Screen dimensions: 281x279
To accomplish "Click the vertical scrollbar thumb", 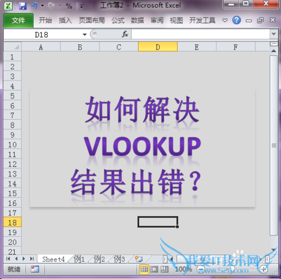I will (x=274, y=145).
